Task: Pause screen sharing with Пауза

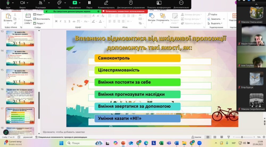Action: (89, 3)
